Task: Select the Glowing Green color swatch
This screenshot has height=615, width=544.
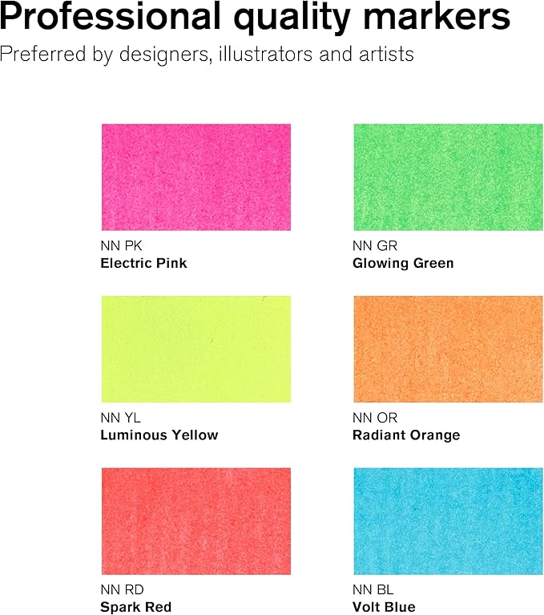Action: point(448,177)
